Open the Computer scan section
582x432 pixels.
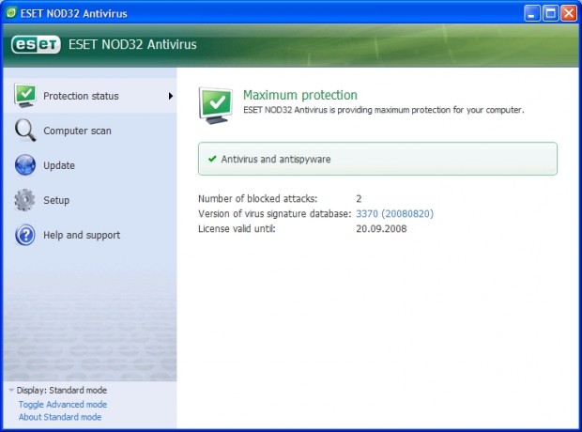(90, 131)
